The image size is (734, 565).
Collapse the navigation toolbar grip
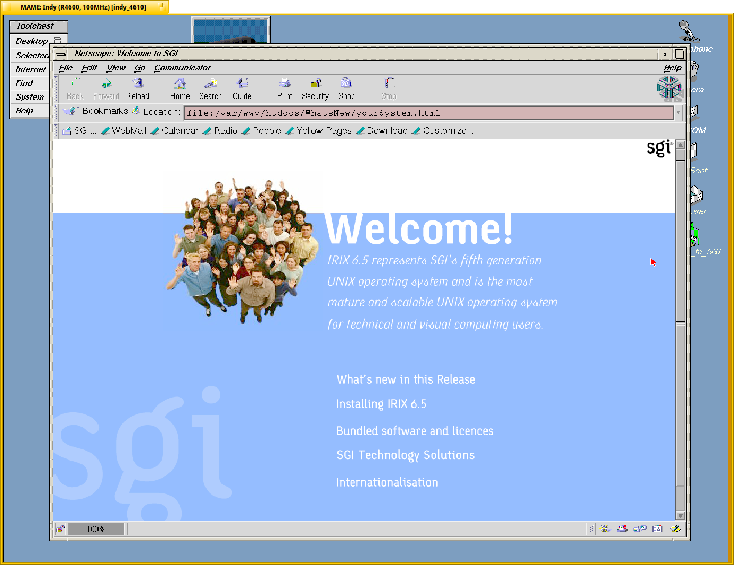click(x=56, y=89)
